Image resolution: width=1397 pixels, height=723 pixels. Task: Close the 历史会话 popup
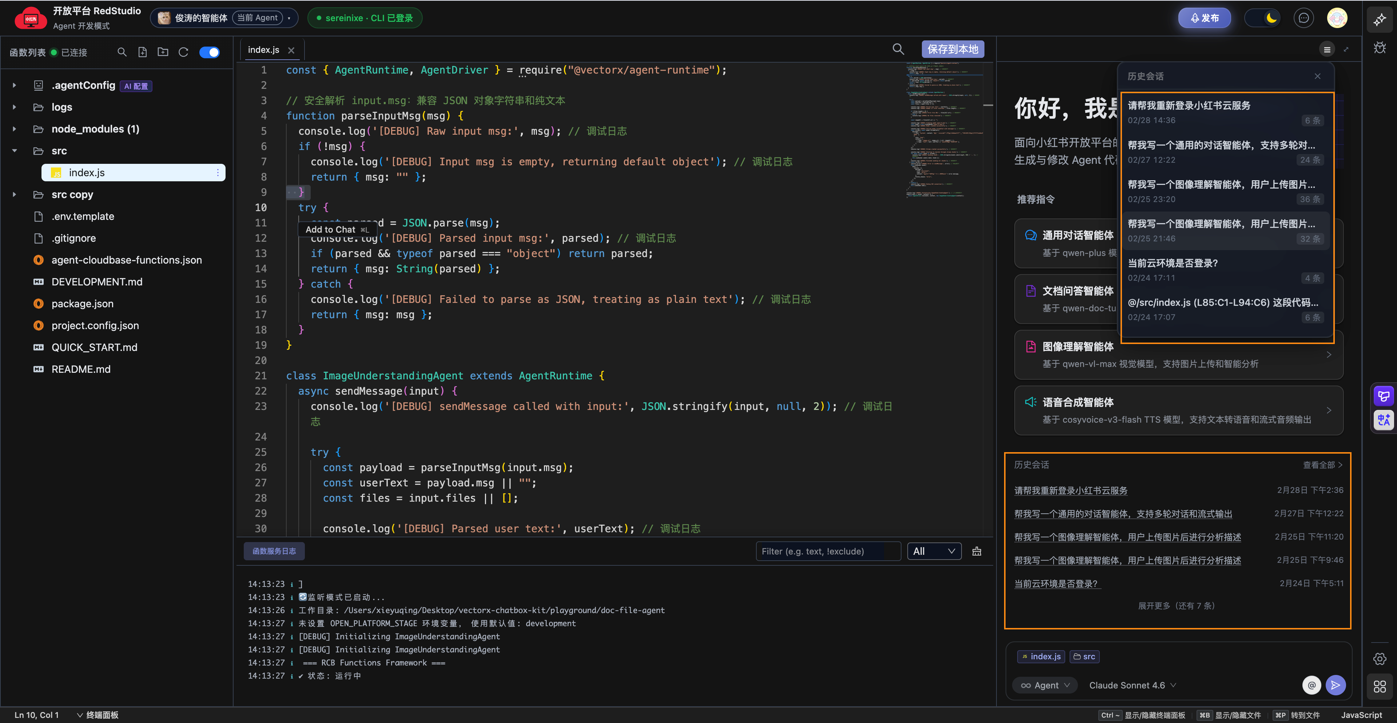click(1318, 76)
